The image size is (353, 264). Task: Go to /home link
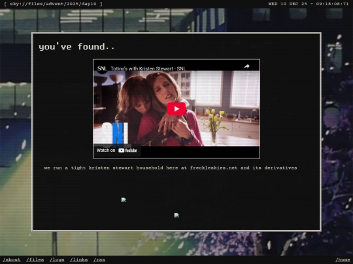[343, 259]
